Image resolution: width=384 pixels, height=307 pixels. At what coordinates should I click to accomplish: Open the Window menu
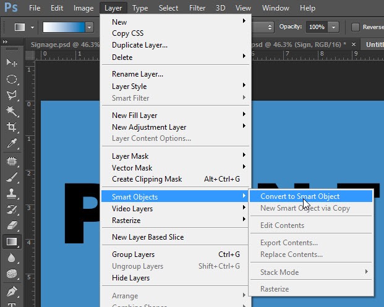click(276, 8)
